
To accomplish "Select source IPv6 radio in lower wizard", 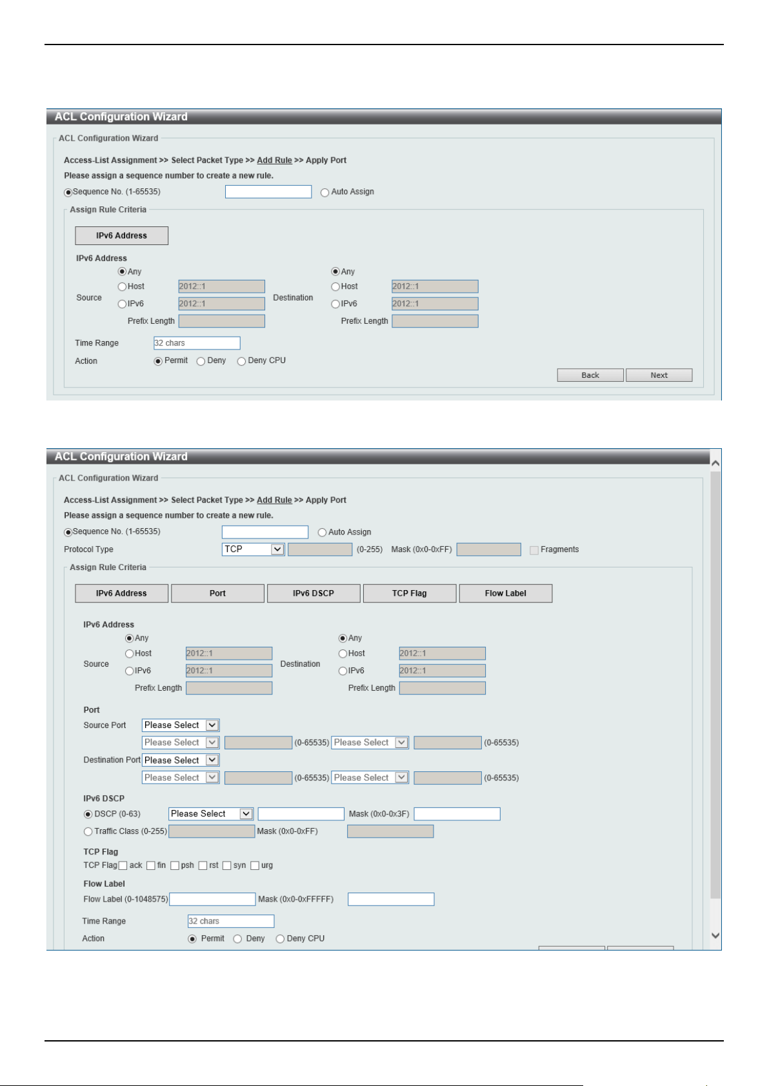I will 130,671.
